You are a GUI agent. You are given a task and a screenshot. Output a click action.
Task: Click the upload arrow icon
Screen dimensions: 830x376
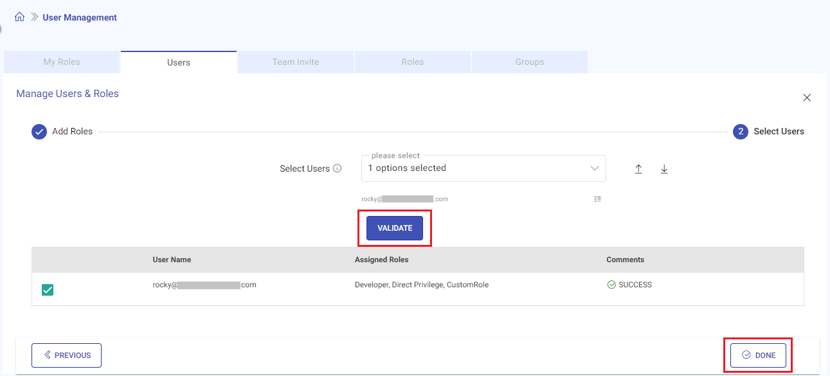(x=638, y=169)
